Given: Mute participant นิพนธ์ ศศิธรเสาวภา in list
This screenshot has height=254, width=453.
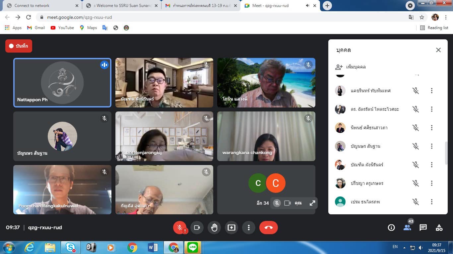Looking at the screenshot, I should pyautogui.click(x=415, y=128).
